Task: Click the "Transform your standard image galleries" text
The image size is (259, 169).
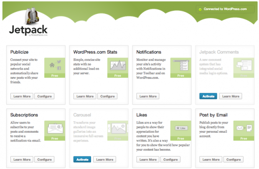Action: point(88,131)
